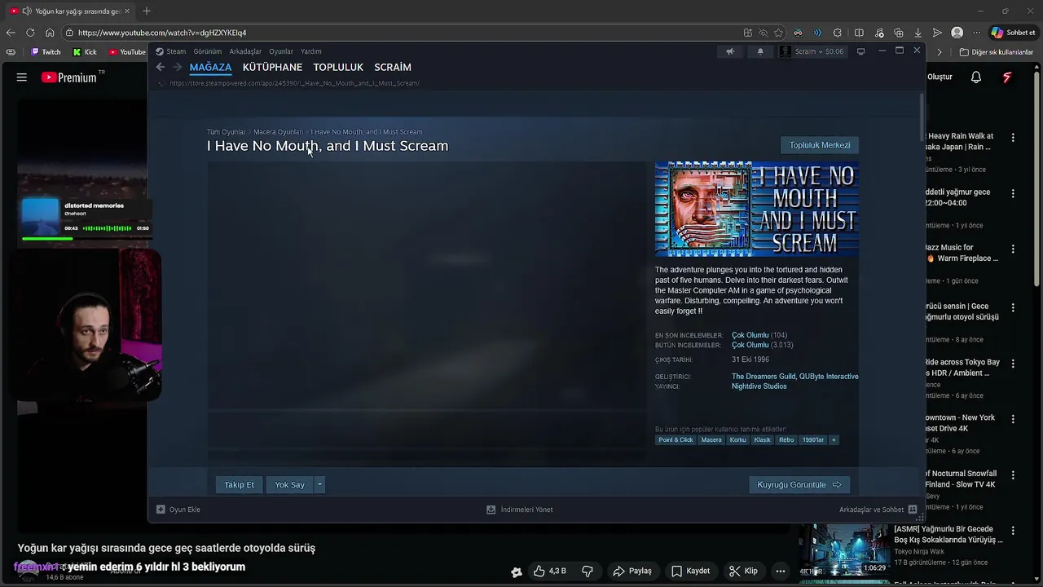Open the Steam announcements megaphone icon
This screenshot has width=1043, height=587.
coord(730,51)
